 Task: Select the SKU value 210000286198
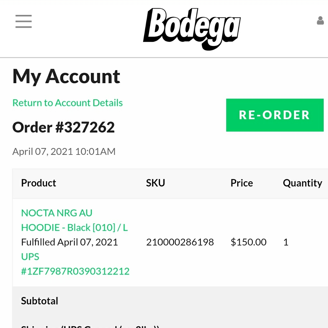(180, 242)
